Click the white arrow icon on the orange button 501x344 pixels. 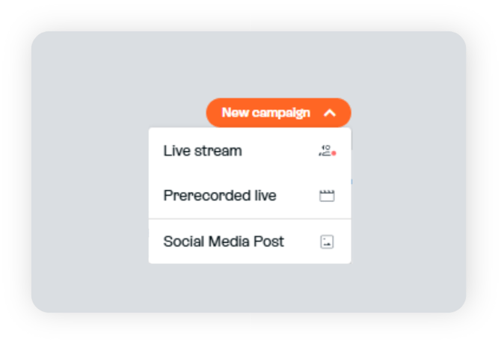coord(331,113)
